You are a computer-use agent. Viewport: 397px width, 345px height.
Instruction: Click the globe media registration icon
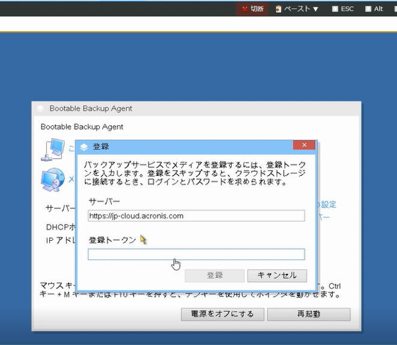point(53,179)
